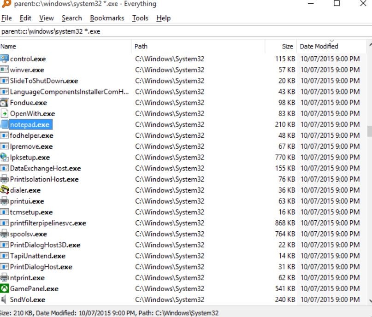This screenshot has width=372, height=317.
Task: Click the printui.exe printer icon
Action: (4, 201)
